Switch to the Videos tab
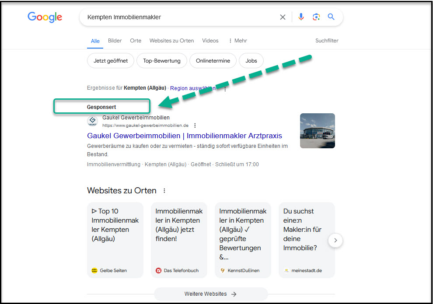The height and width of the screenshot is (304, 433). click(210, 41)
